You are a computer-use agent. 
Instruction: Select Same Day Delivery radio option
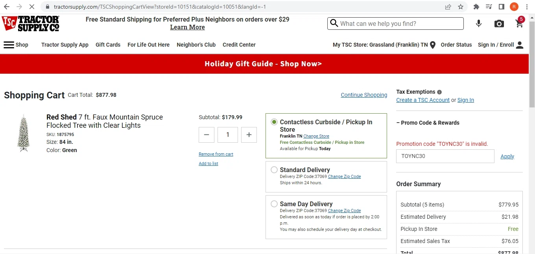(x=274, y=204)
